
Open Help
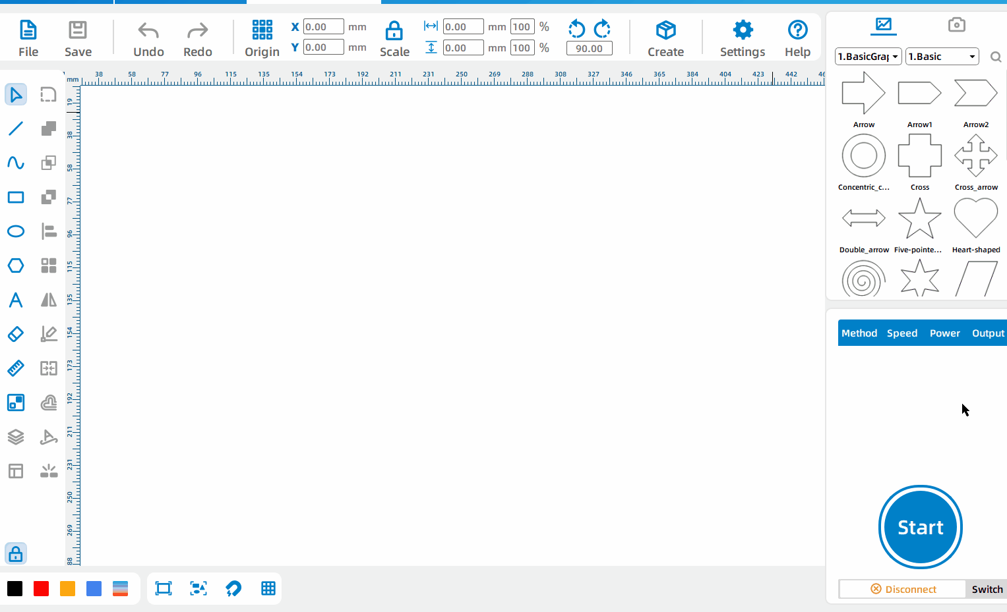click(797, 38)
